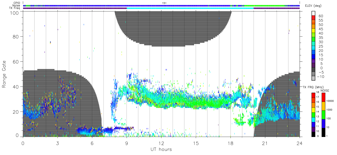
Task: Click the '18' label on the TX FRQ colorbar
Action: coord(318,92)
